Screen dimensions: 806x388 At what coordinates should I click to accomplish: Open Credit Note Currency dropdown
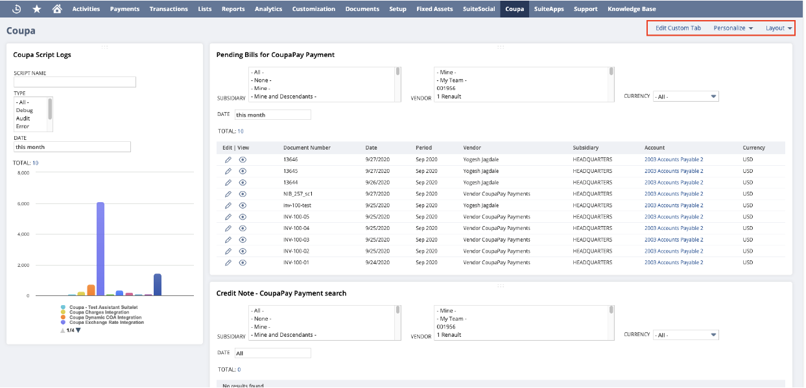[686, 335]
